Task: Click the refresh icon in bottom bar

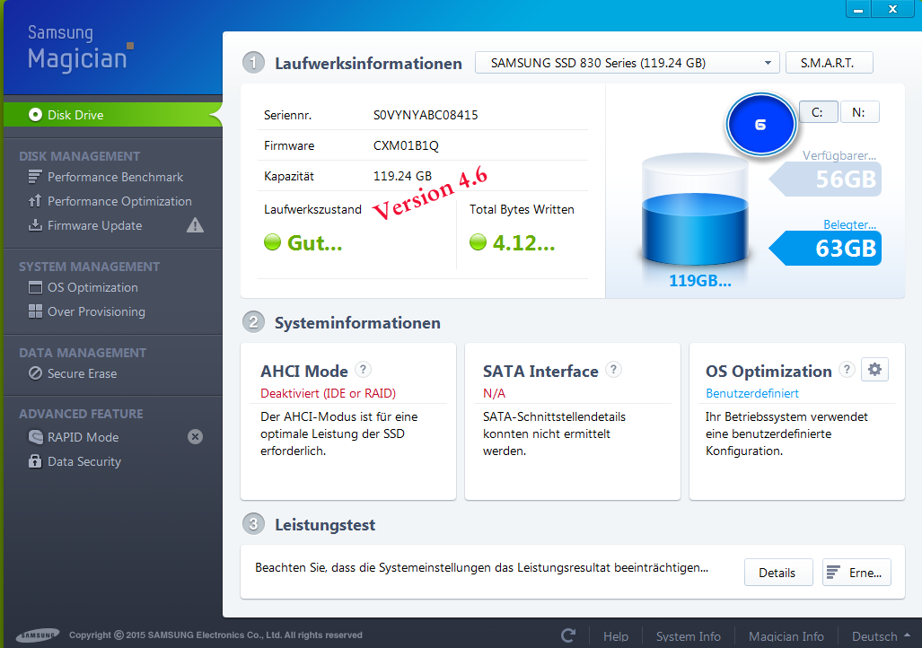Action: pyautogui.click(x=567, y=635)
